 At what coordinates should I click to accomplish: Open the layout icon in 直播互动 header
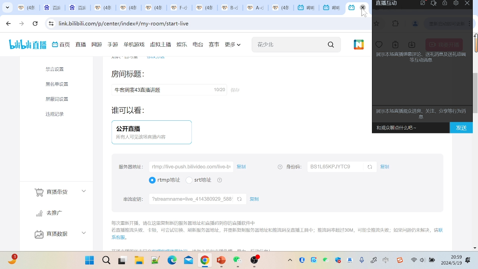pos(423,3)
